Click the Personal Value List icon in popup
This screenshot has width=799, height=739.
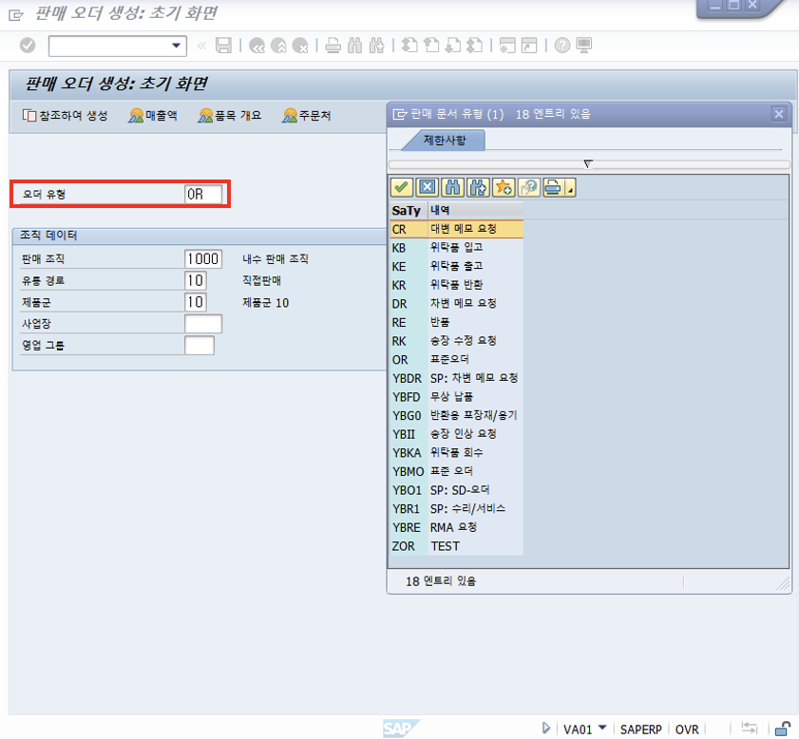coord(529,187)
